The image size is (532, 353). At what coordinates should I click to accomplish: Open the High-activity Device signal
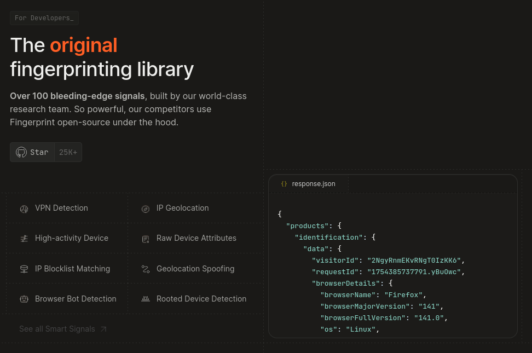tap(67, 238)
